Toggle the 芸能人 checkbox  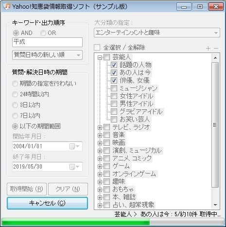pos(106,57)
